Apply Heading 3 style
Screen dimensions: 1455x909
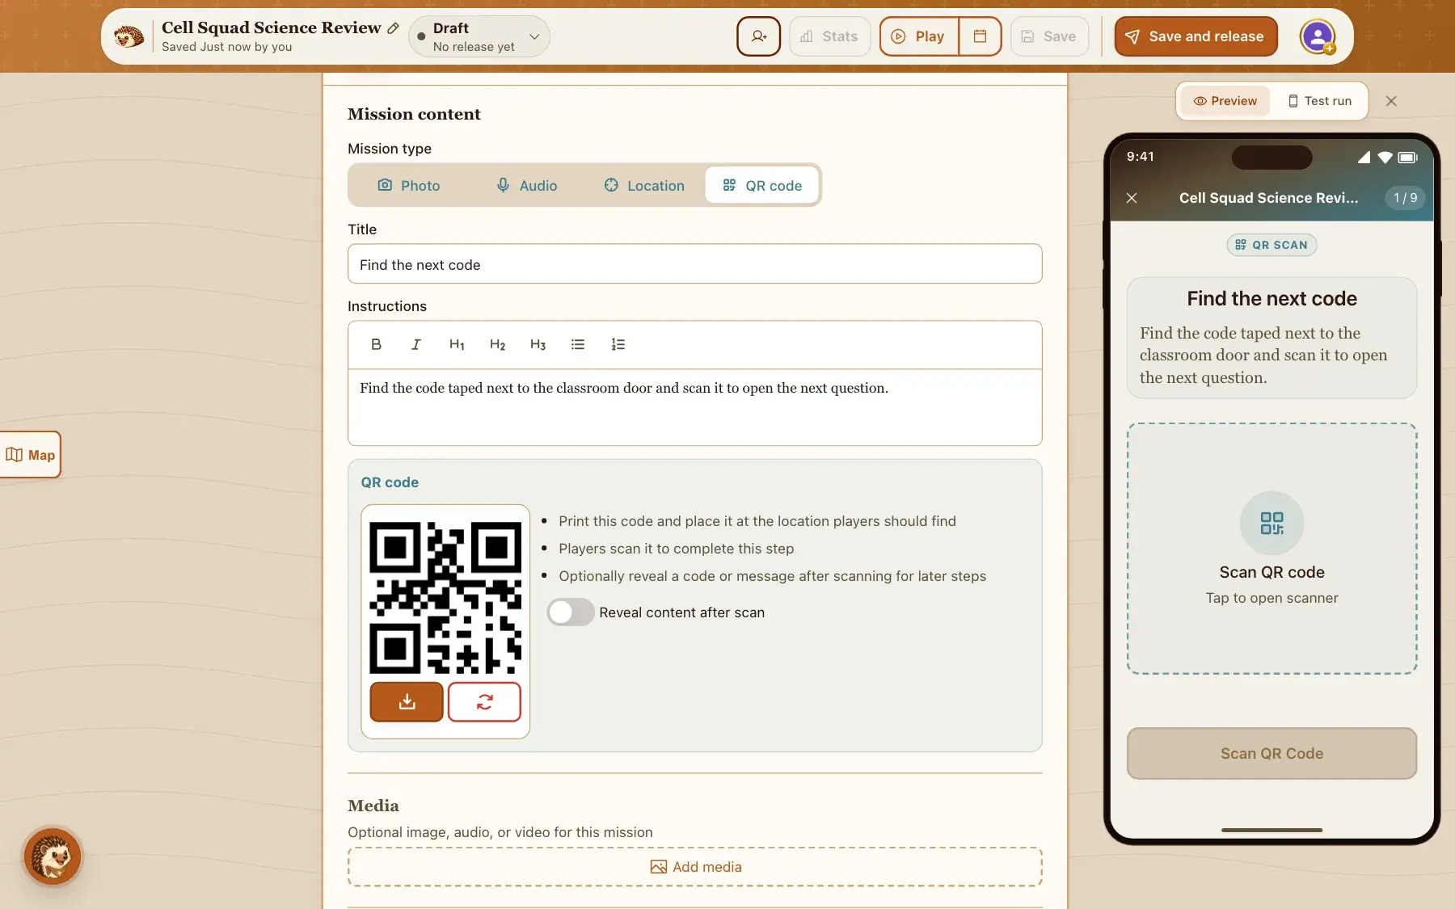[x=538, y=344]
